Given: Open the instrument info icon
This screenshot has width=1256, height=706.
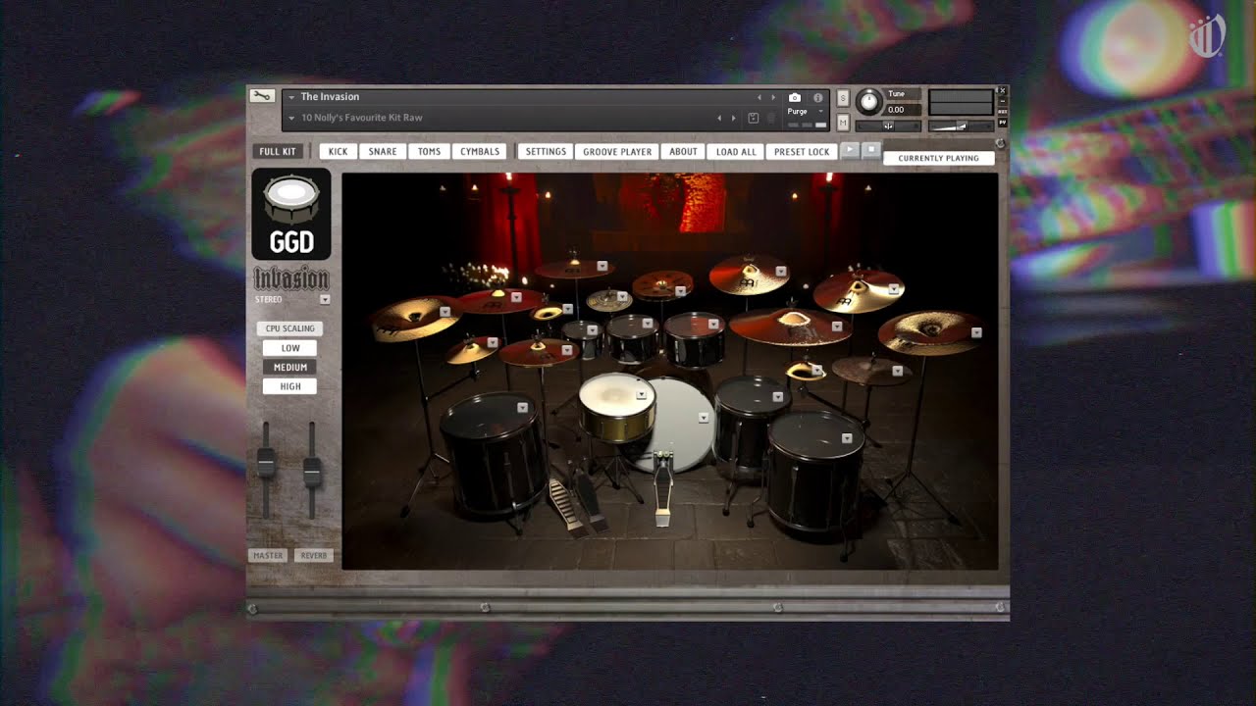Looking at the screenshot, I should [x=817, y=98].
